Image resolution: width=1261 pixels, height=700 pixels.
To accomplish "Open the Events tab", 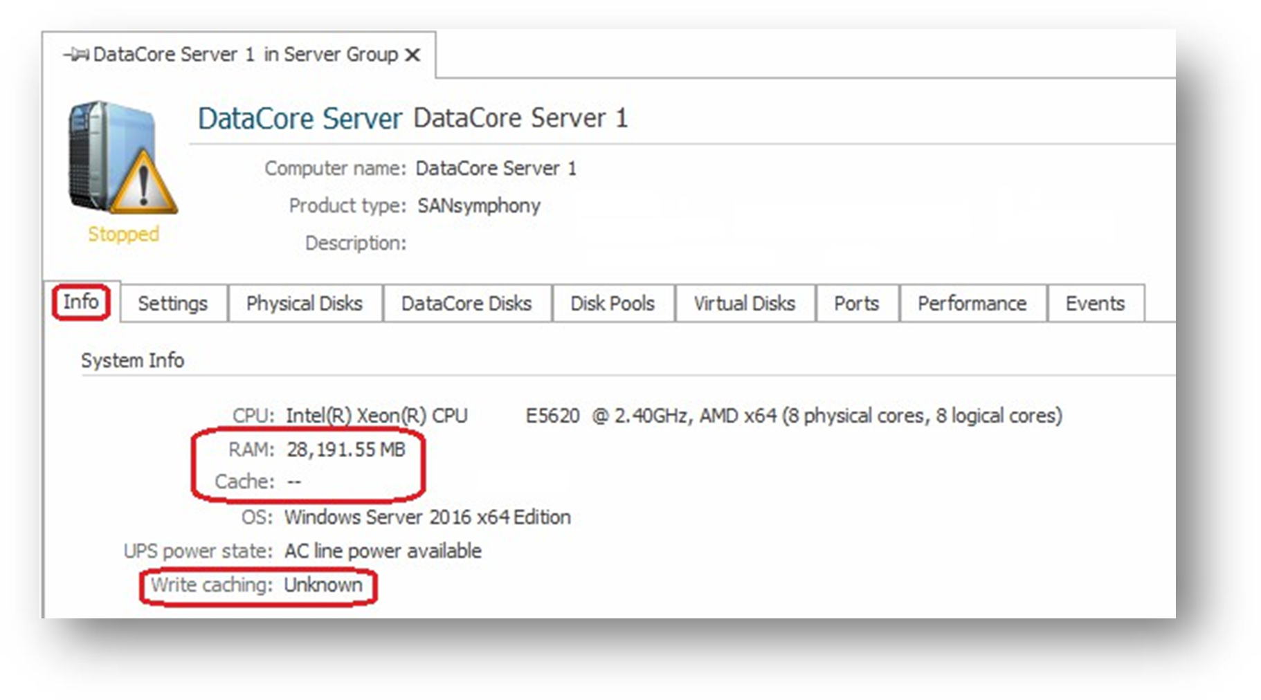I will (1095, 304).
